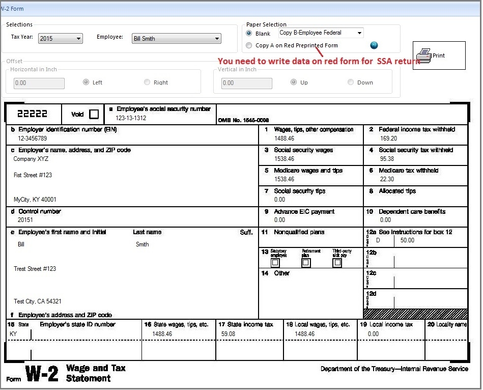
Task: Select the Blank paper radio button
Action: [249, 33]
